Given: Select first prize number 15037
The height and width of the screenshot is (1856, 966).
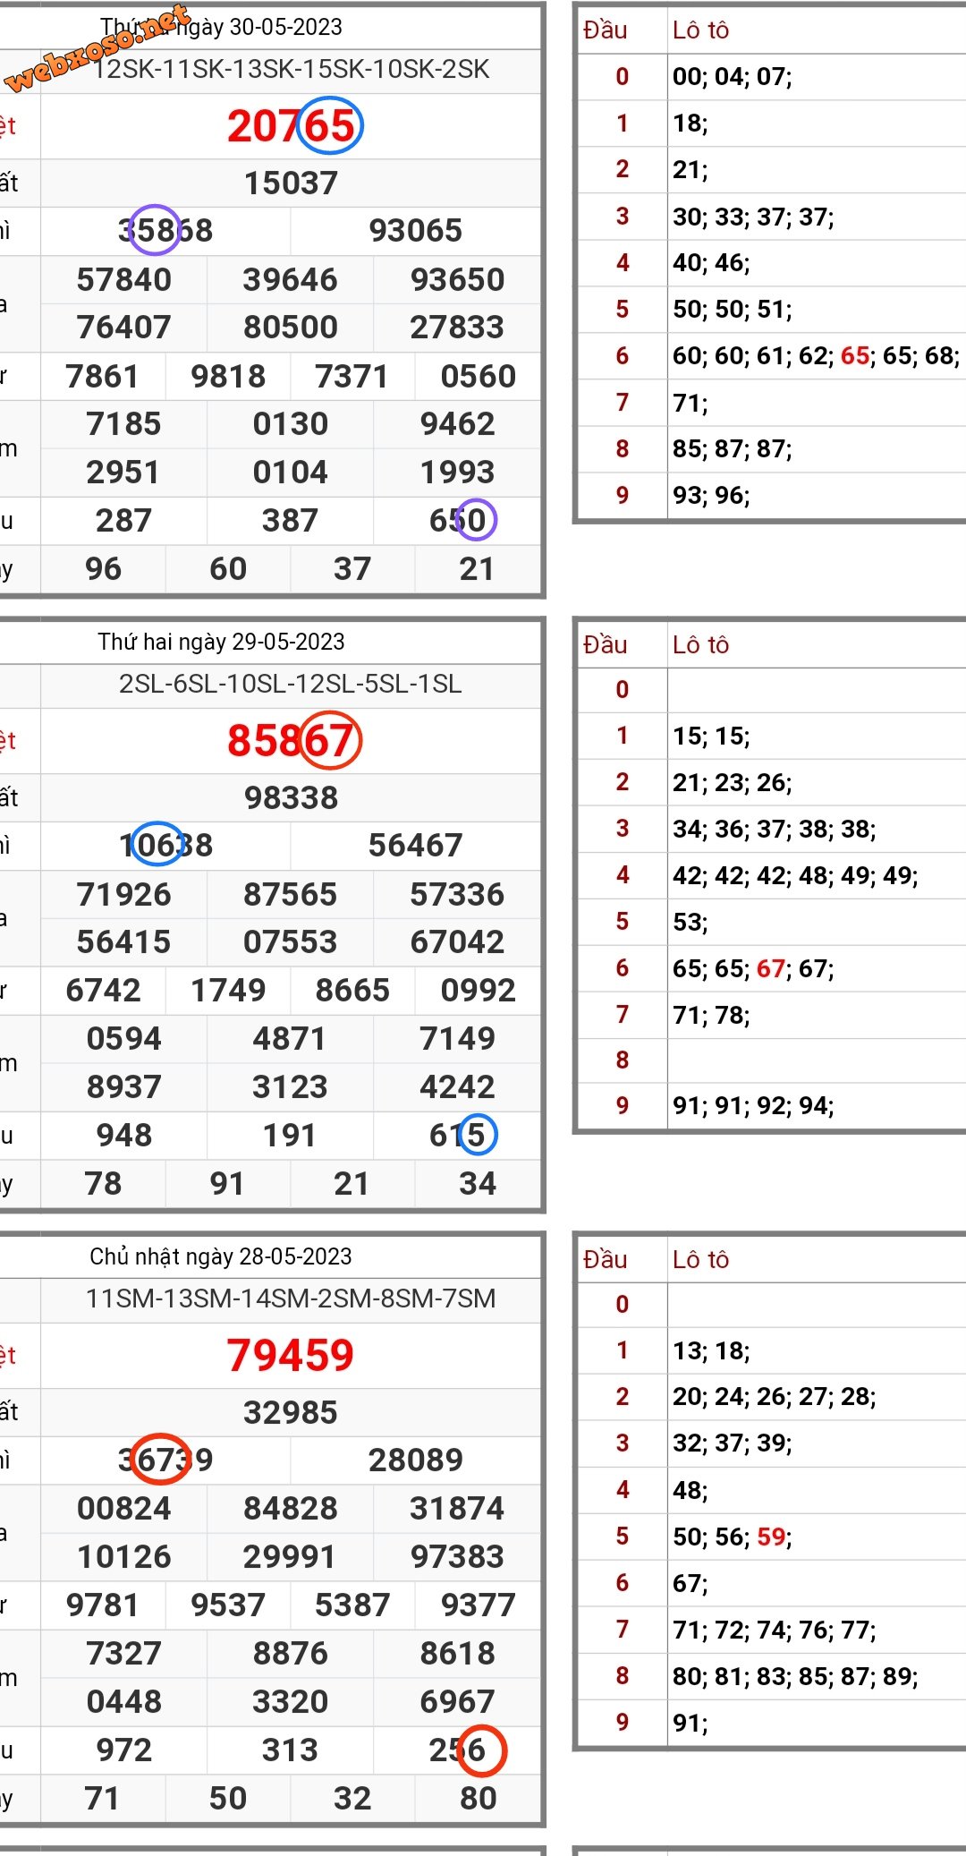Looking at the screenshot, I should 292,183.
